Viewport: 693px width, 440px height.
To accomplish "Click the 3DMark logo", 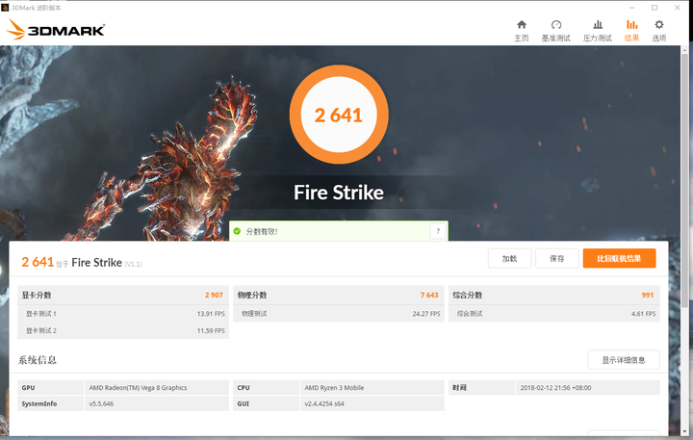I will click(56, 30).
